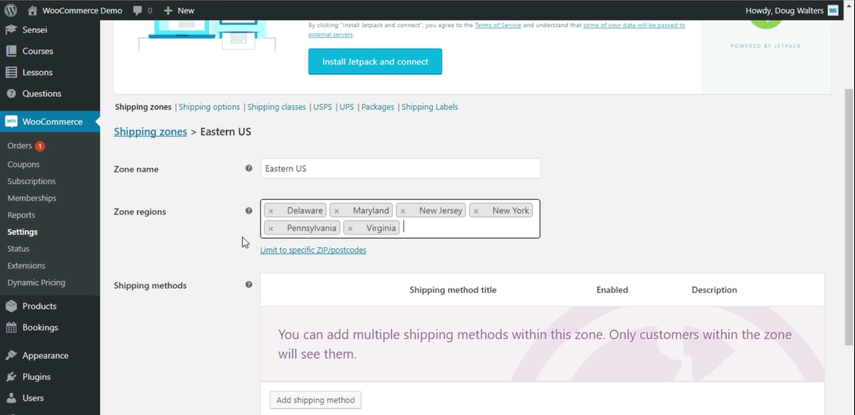Switch to the USPS tab
Viewport: 855px width, 415px height.
[x=322, y=107]
